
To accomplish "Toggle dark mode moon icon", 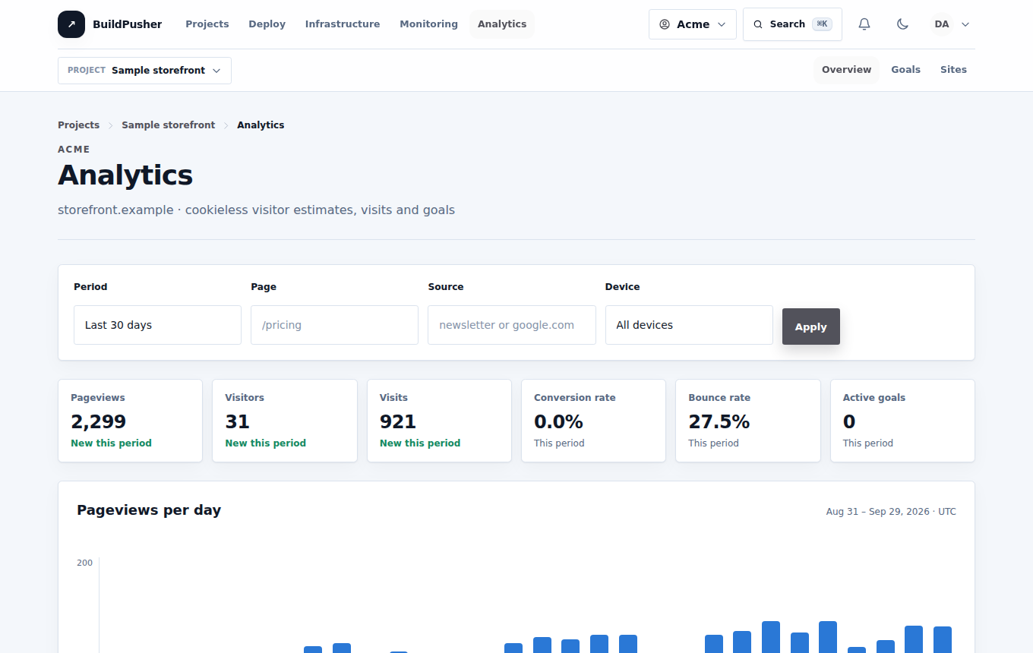I will pos(902,24).
